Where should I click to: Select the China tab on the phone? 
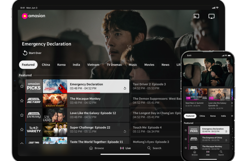click(202, 116)
